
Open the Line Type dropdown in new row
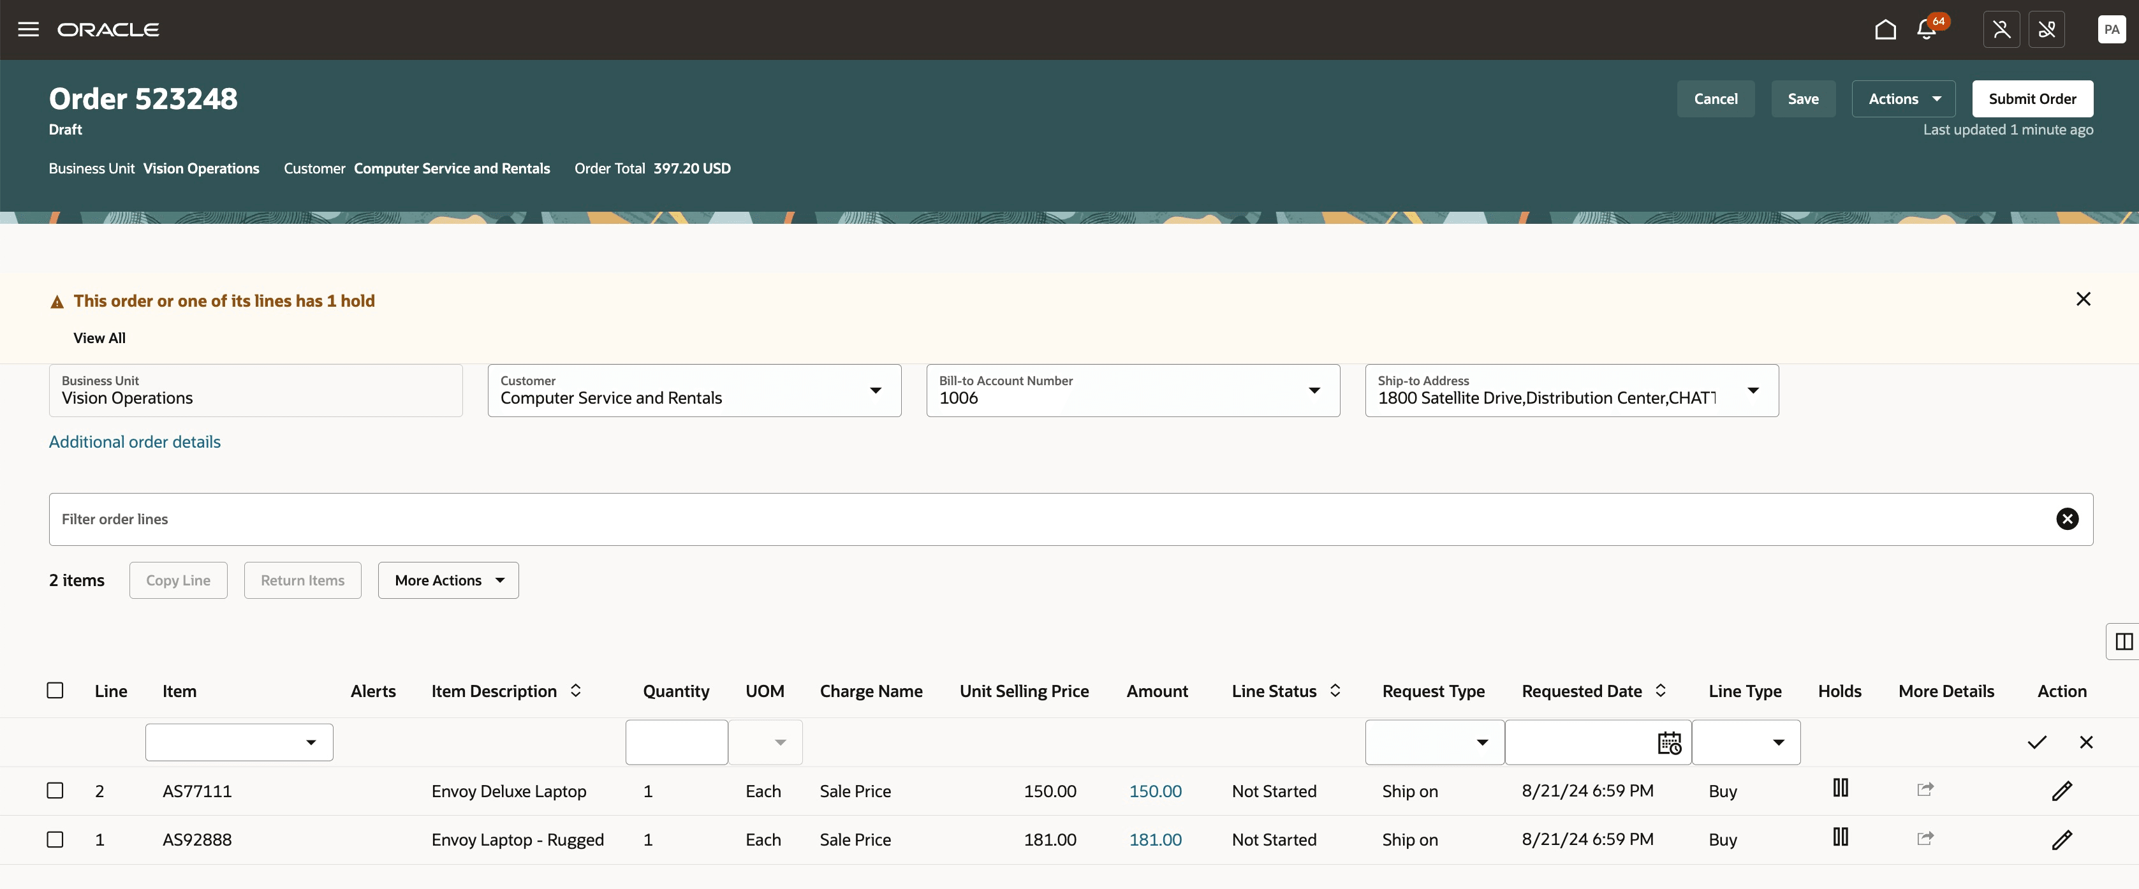(x=1778, y=742)
